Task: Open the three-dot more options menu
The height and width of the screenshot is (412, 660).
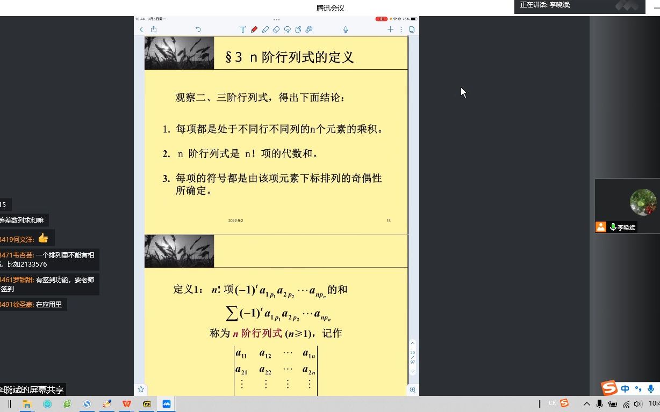Action: (401, 29)
